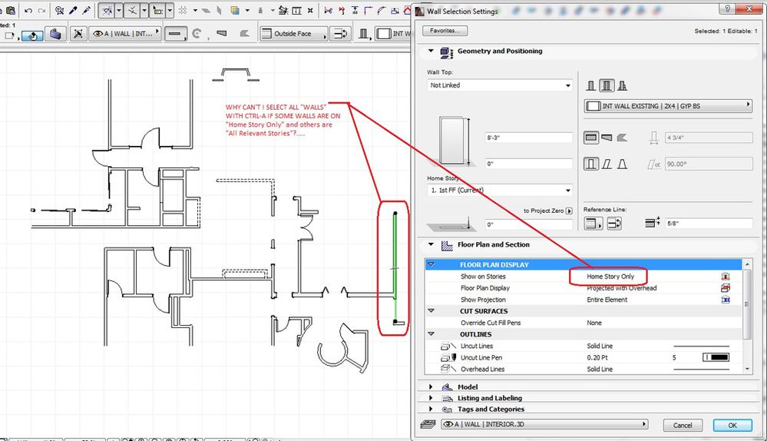This screenshot has height=441, width=767.
Task: Select the trapezoid wall geometry option
Action: (607, 138)
